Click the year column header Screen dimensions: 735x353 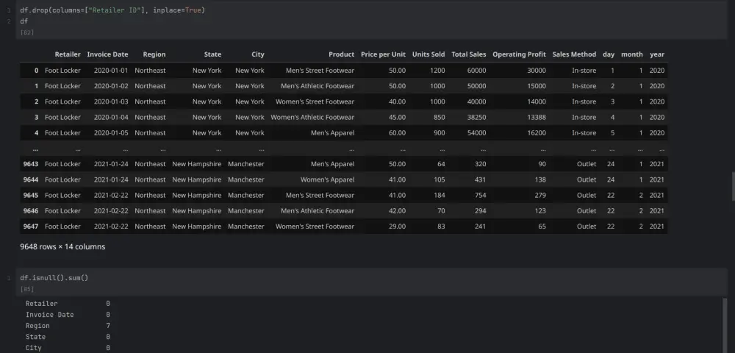(x=657, y=54)
